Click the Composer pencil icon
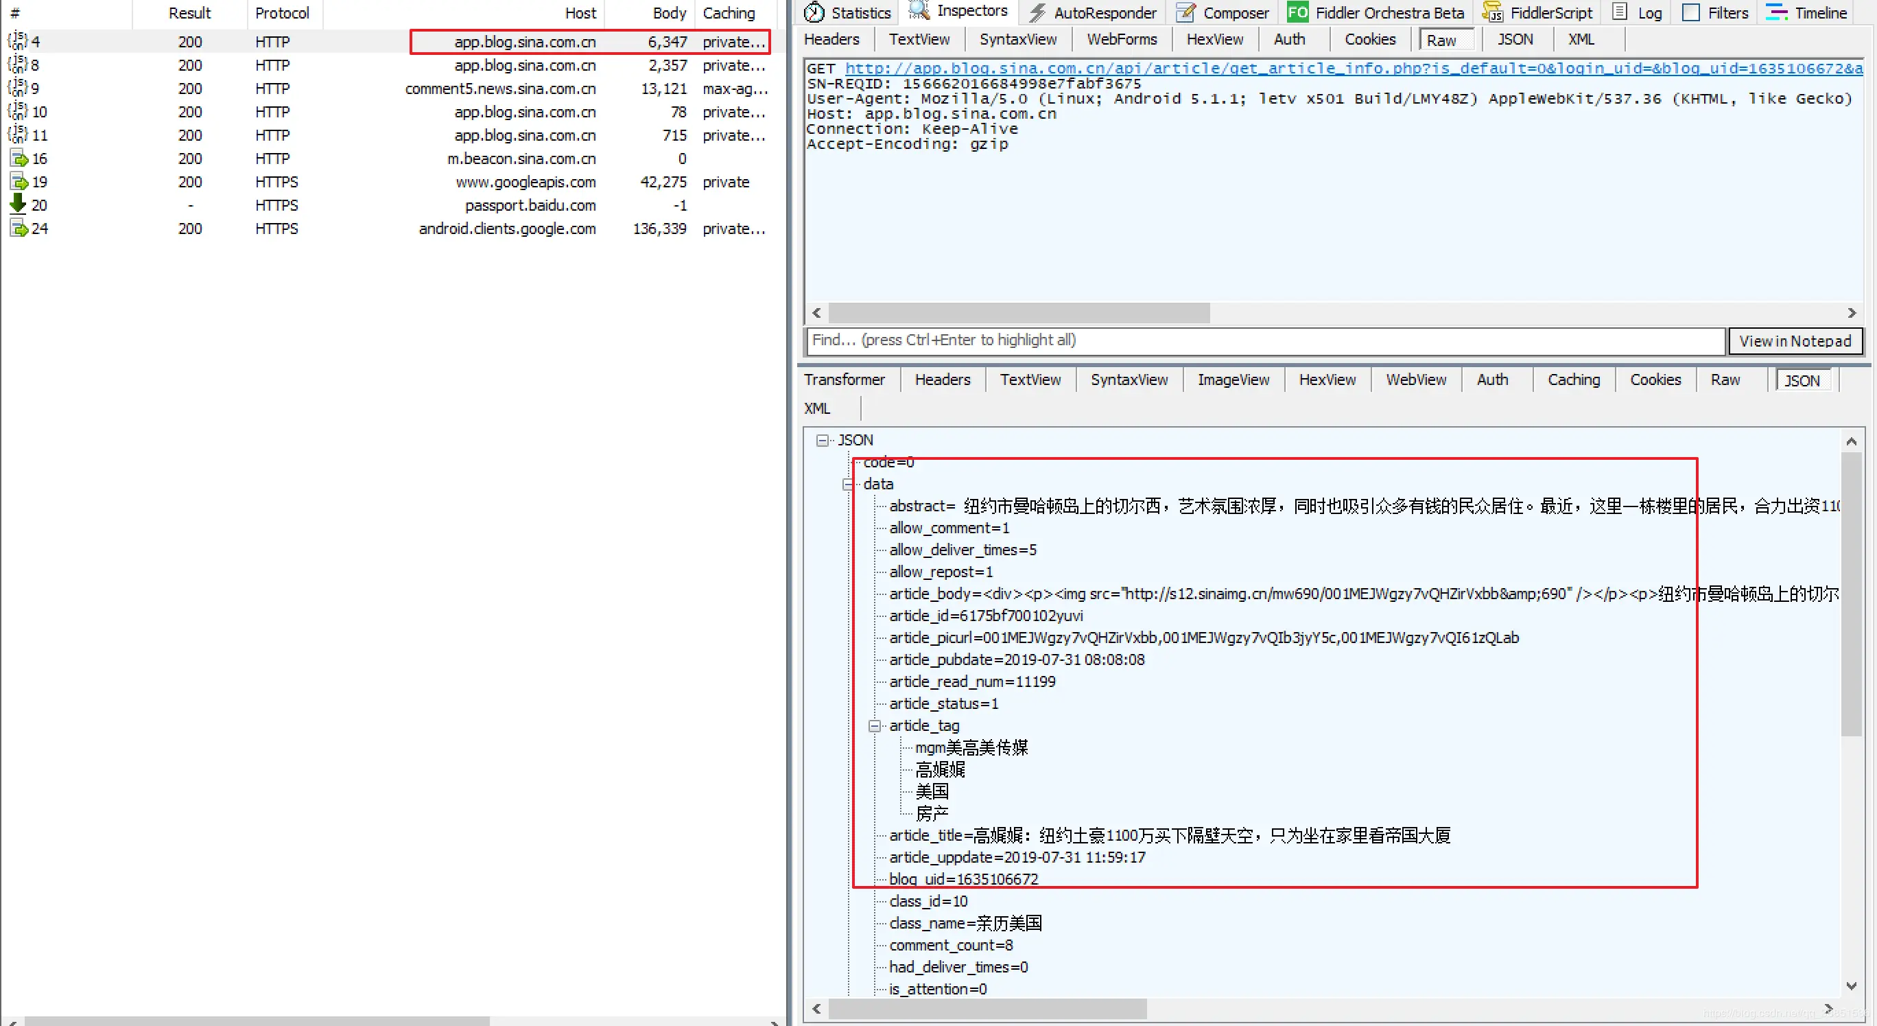1877x1026 pixels. click(x=1186, y=12)
